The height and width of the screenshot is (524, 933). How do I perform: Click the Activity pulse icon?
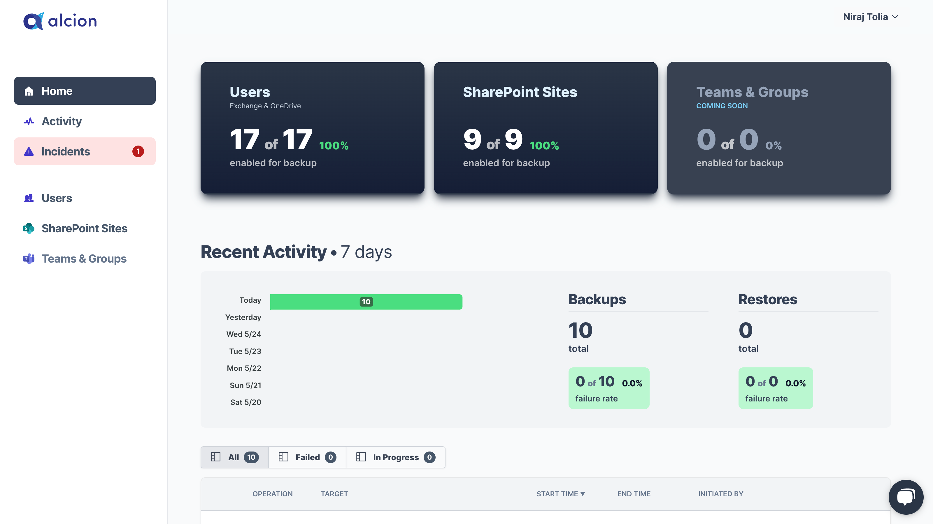[29, 121]
